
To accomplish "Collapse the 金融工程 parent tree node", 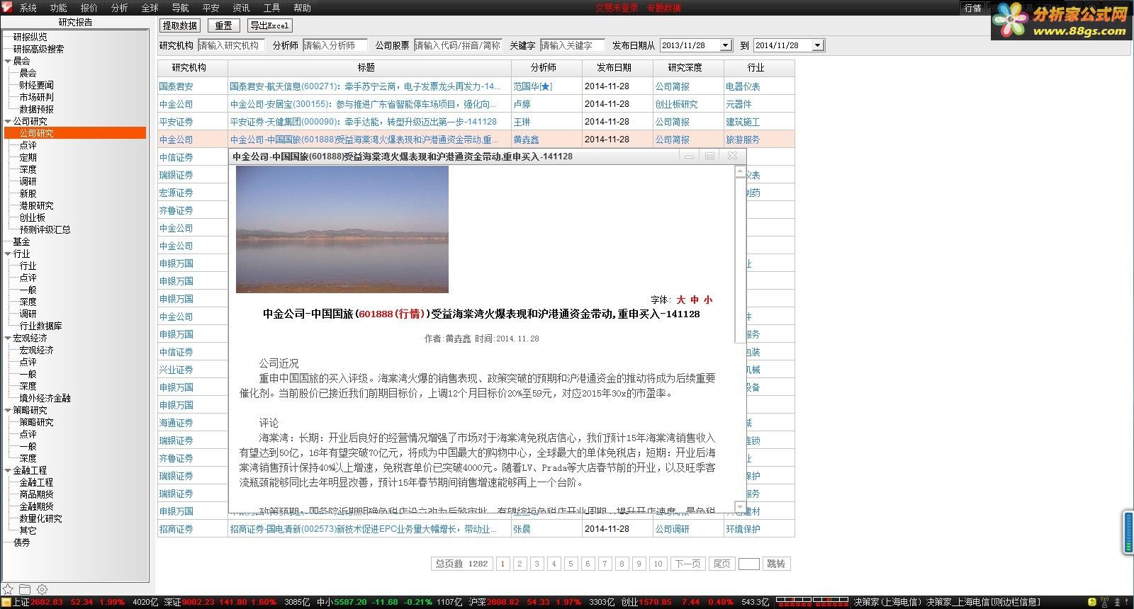I will pyautogui.click(x=8, y=470).
